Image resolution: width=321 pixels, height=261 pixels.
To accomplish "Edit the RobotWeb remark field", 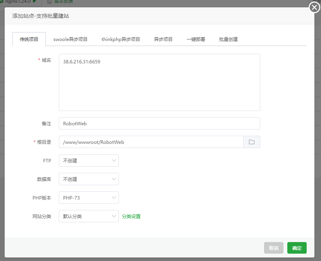I will point(159,123).
